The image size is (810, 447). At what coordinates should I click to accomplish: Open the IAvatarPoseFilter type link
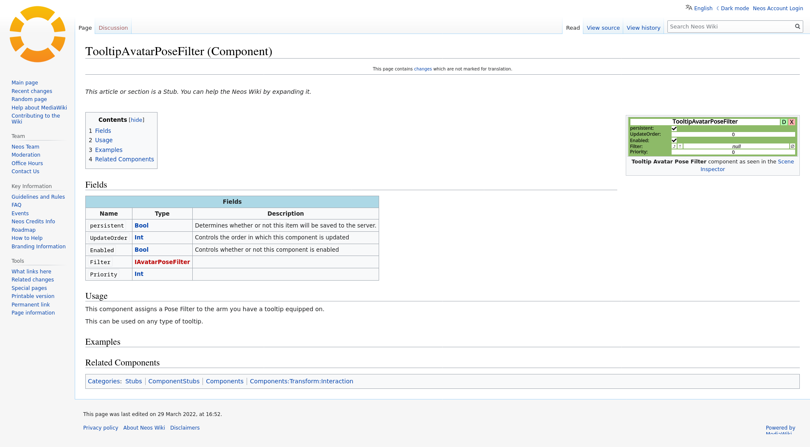pos(162,262)
